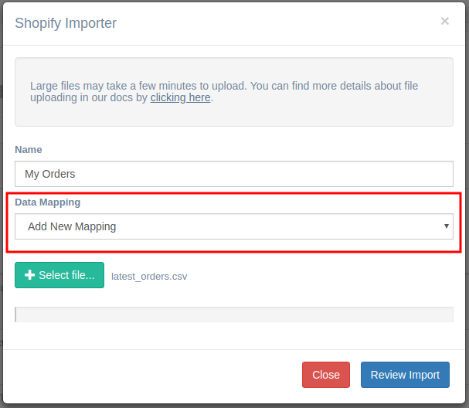
Task: Click the Data Mapping label
Action: click(x=48, y=202)
